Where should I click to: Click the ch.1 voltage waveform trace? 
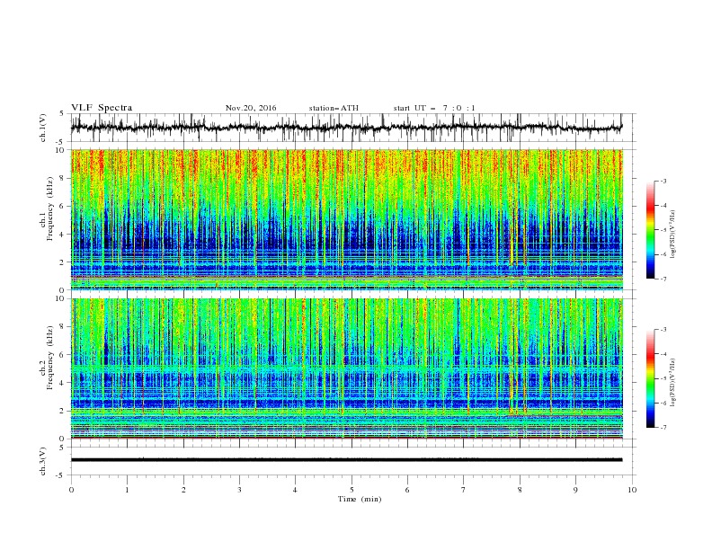click(x=346, y=128)
